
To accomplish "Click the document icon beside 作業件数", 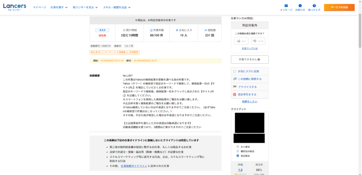I will (151, 30).
